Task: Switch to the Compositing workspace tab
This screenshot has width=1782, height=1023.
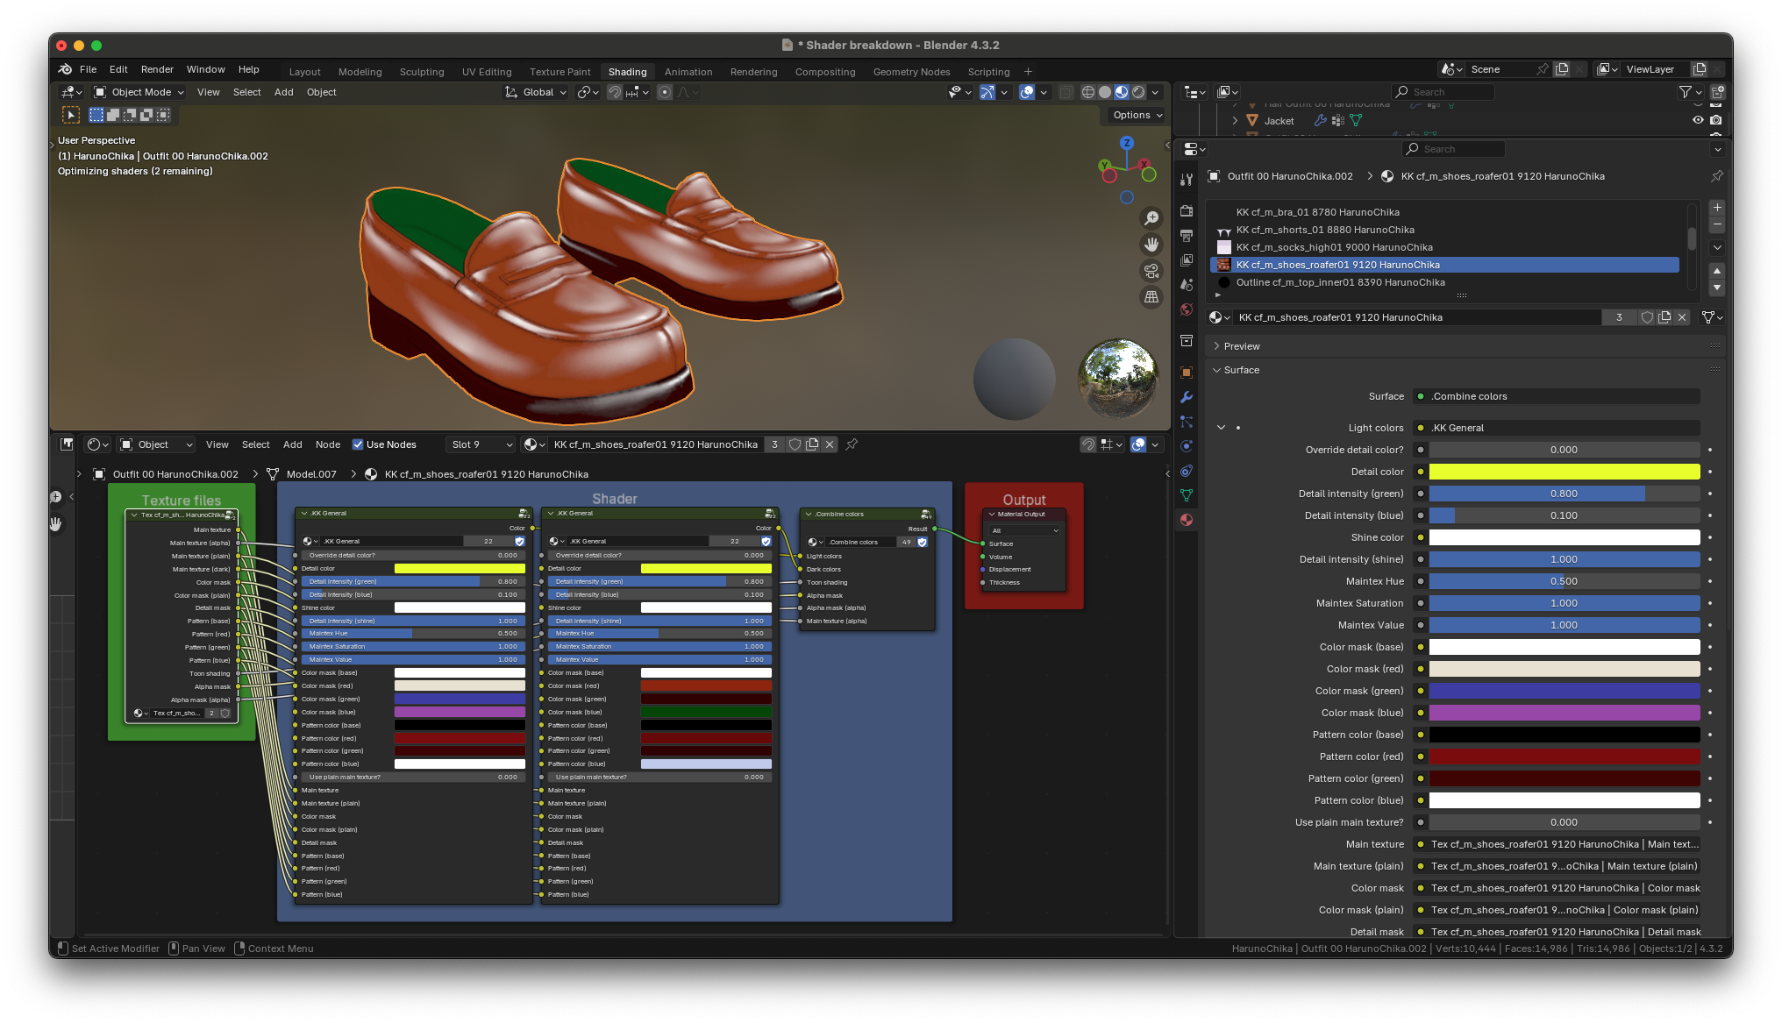Action: pos(824,72)
